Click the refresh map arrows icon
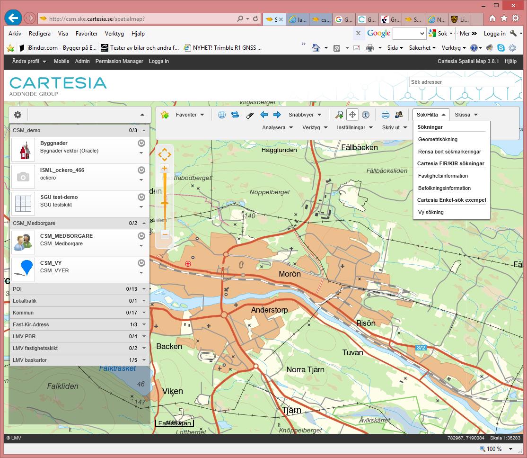The height and width of the screenshot is (458, 527). pyautogui.click(x=235, y=115)
